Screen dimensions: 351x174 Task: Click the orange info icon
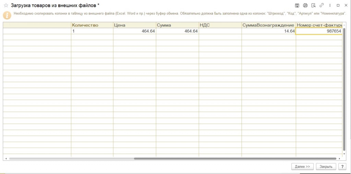[7, 15]
